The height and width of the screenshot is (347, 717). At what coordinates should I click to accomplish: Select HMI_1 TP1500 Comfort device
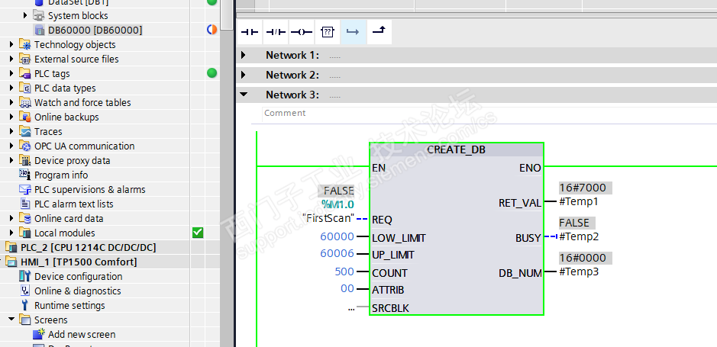[79, 262]
